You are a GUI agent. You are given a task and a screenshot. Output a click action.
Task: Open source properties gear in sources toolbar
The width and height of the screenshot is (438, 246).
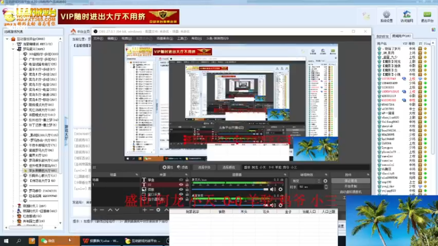click(x=158, y=210)
